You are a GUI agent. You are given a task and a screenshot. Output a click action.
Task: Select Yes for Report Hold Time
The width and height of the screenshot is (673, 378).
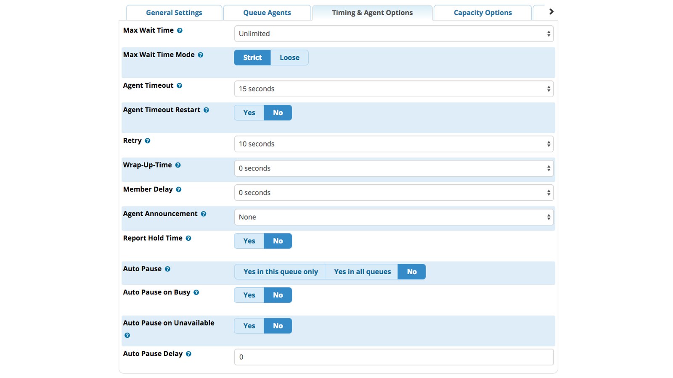pyautogui.click(x=249, y=241)
